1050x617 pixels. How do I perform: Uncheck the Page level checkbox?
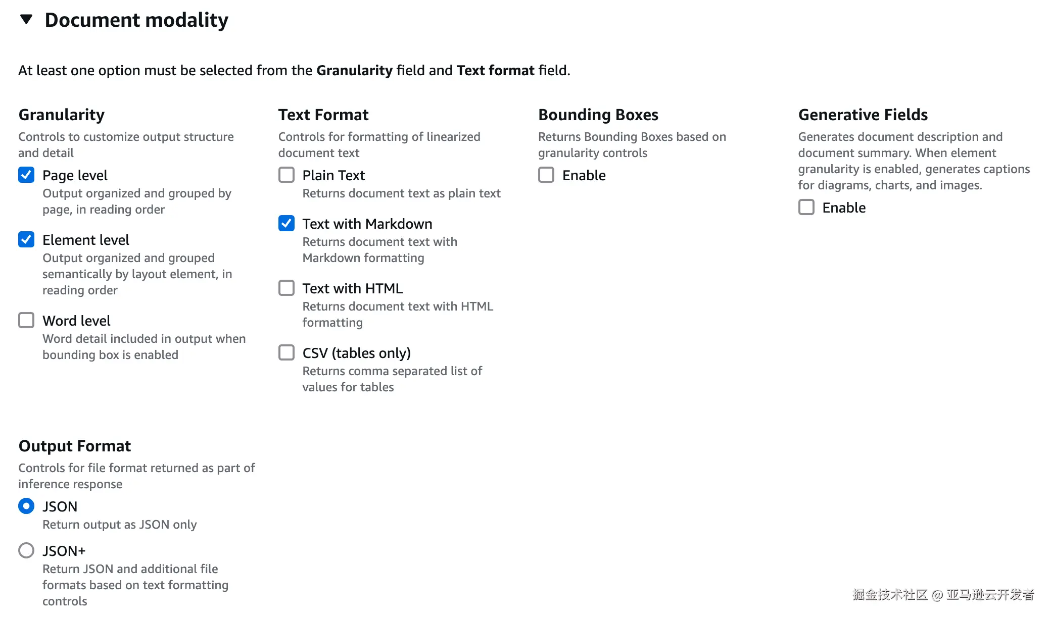(x=26, y=175)
